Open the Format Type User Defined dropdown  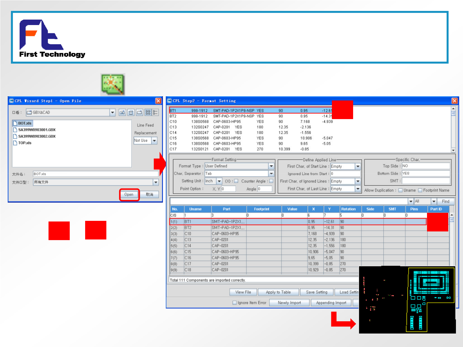click(x=272, y=166)
